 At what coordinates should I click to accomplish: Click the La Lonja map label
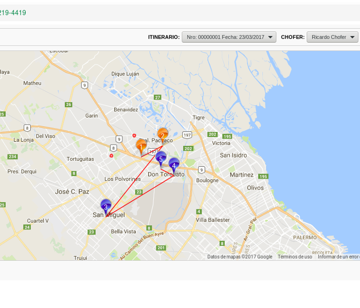(x=24, y=140)
